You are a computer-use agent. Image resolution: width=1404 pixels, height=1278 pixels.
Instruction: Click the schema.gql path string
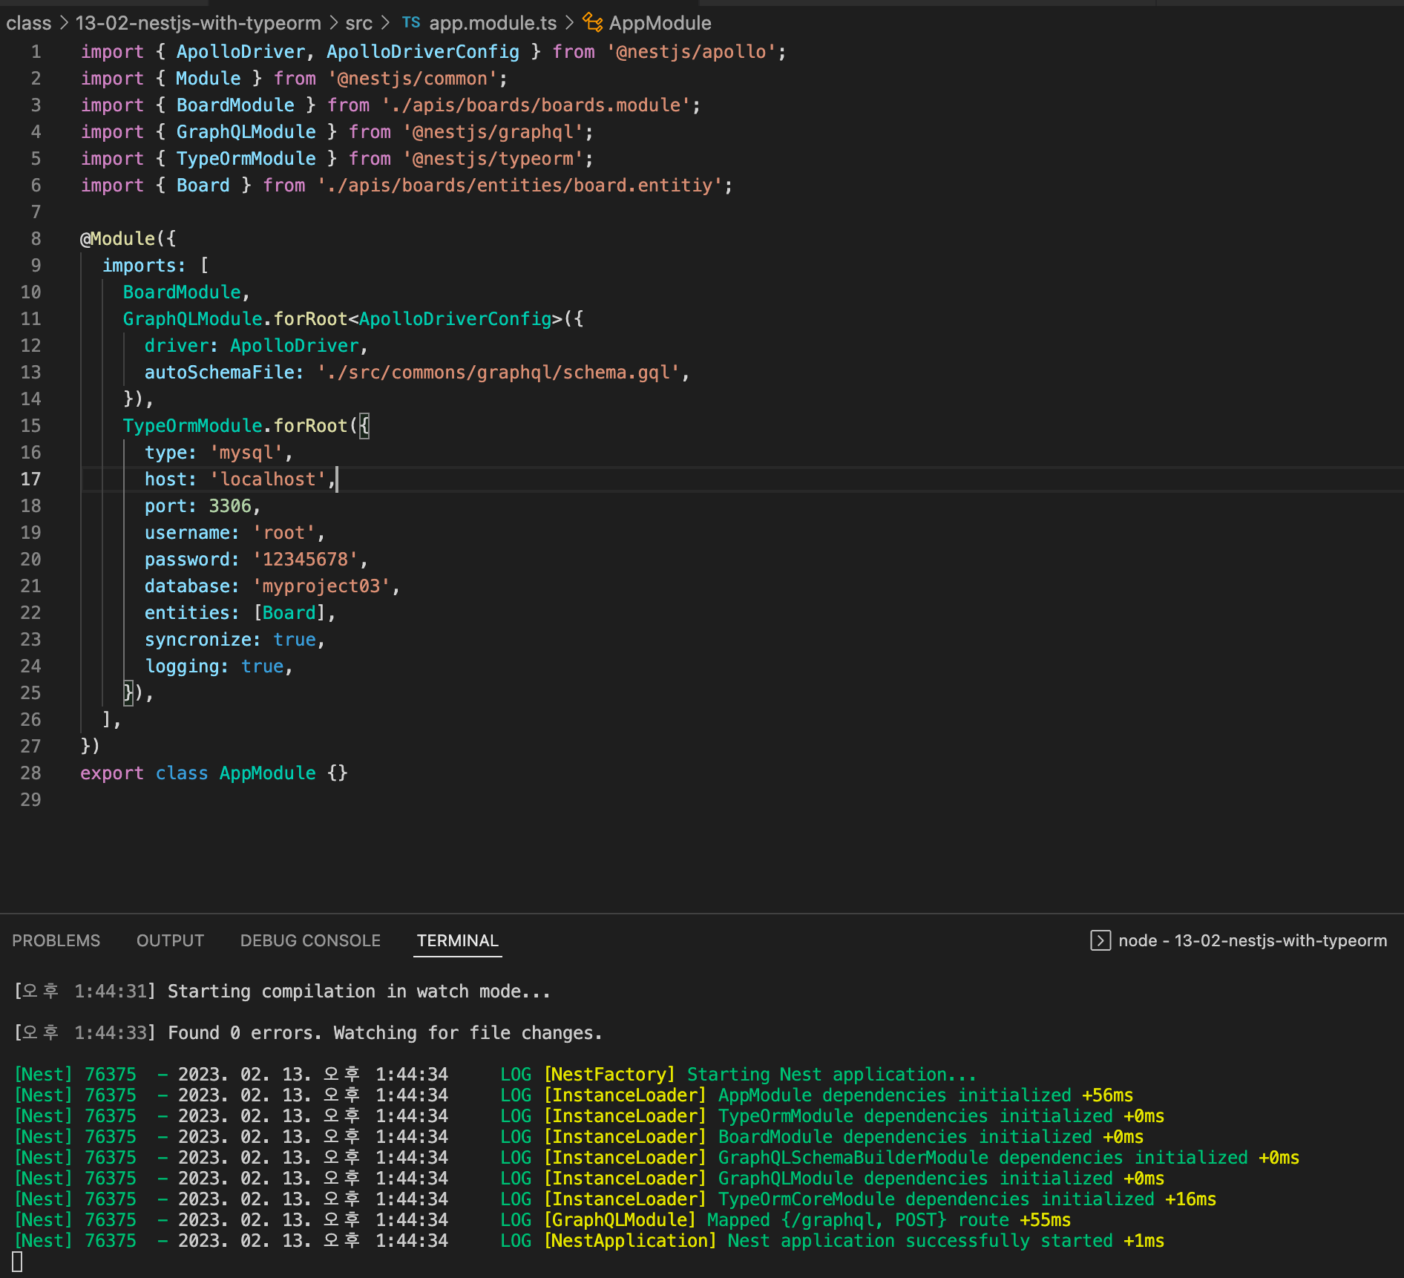[499, 372]
